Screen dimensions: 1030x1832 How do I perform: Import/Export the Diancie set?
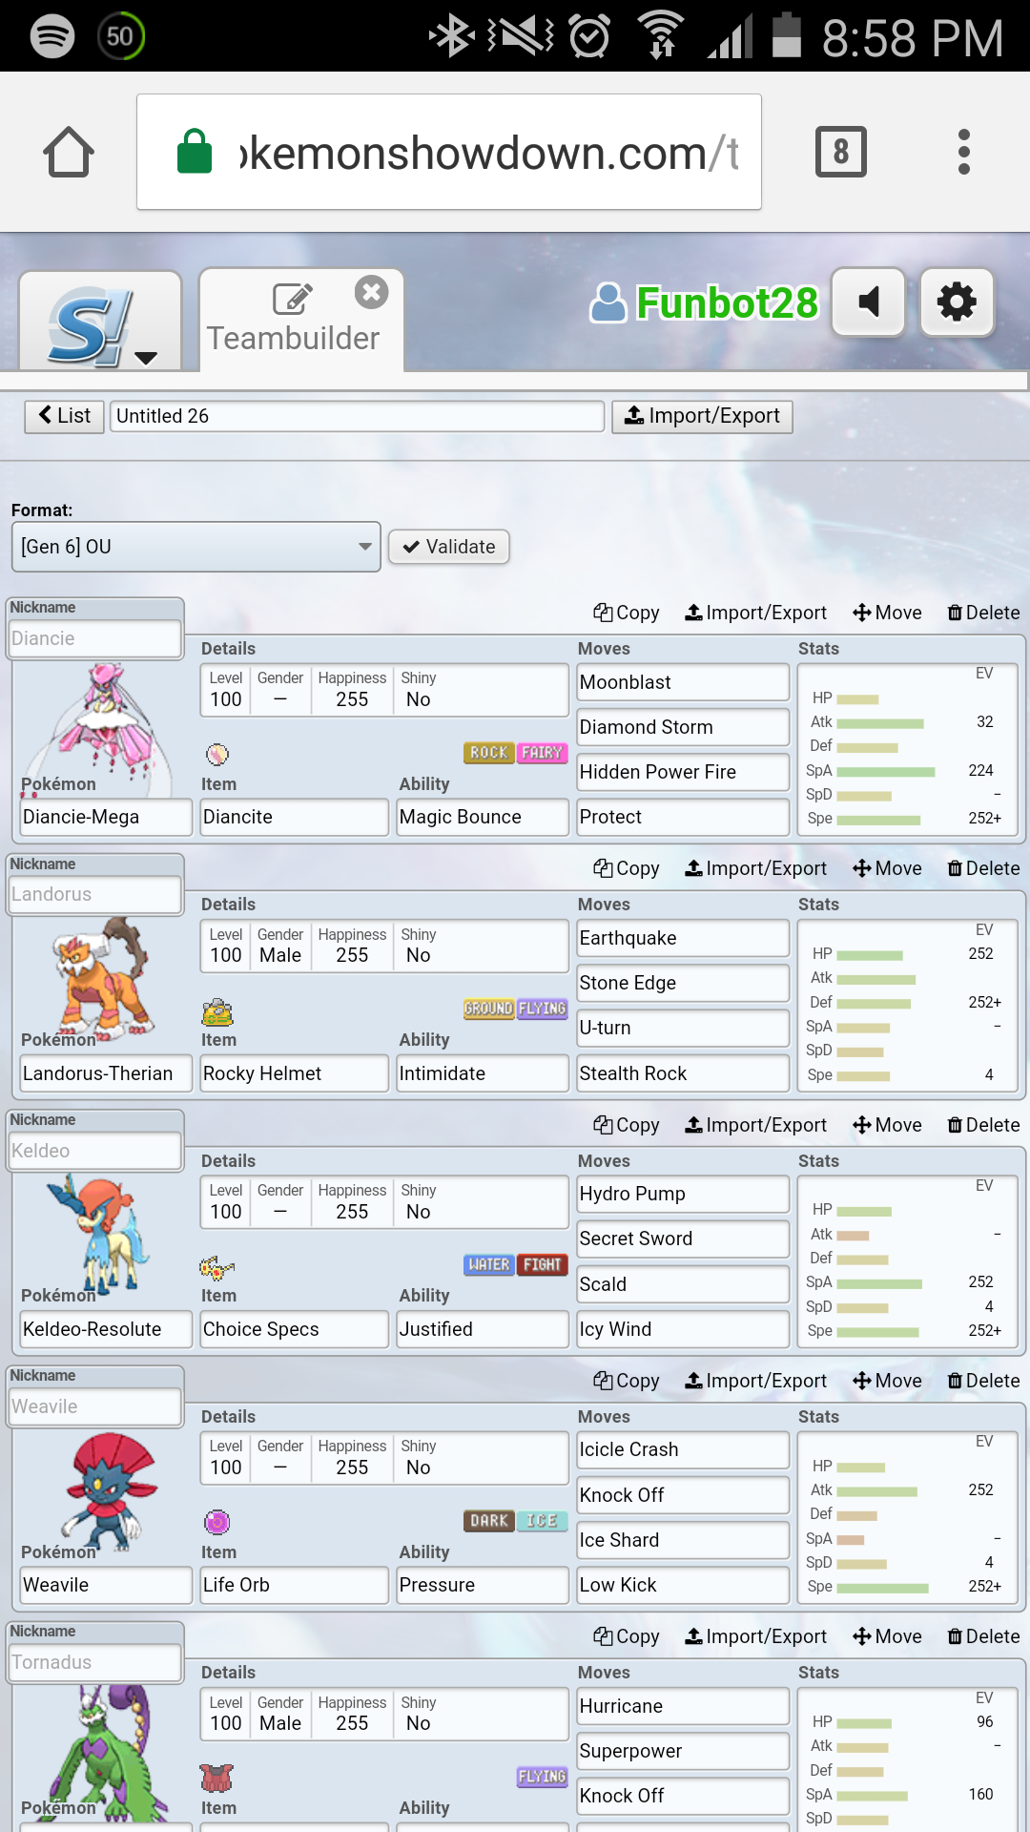point(756,613)
